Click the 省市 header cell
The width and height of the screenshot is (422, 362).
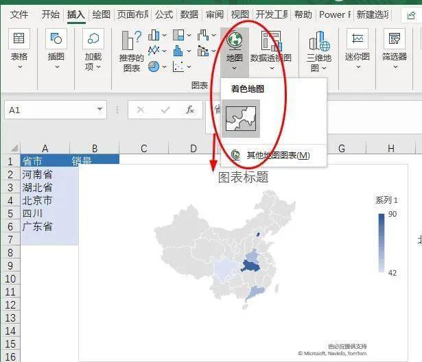(x=45, y=161)
